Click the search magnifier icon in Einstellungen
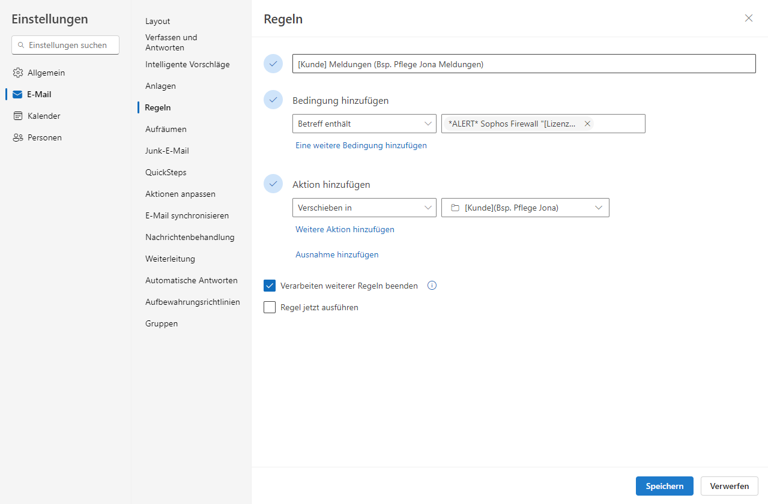 coord(21,45)
